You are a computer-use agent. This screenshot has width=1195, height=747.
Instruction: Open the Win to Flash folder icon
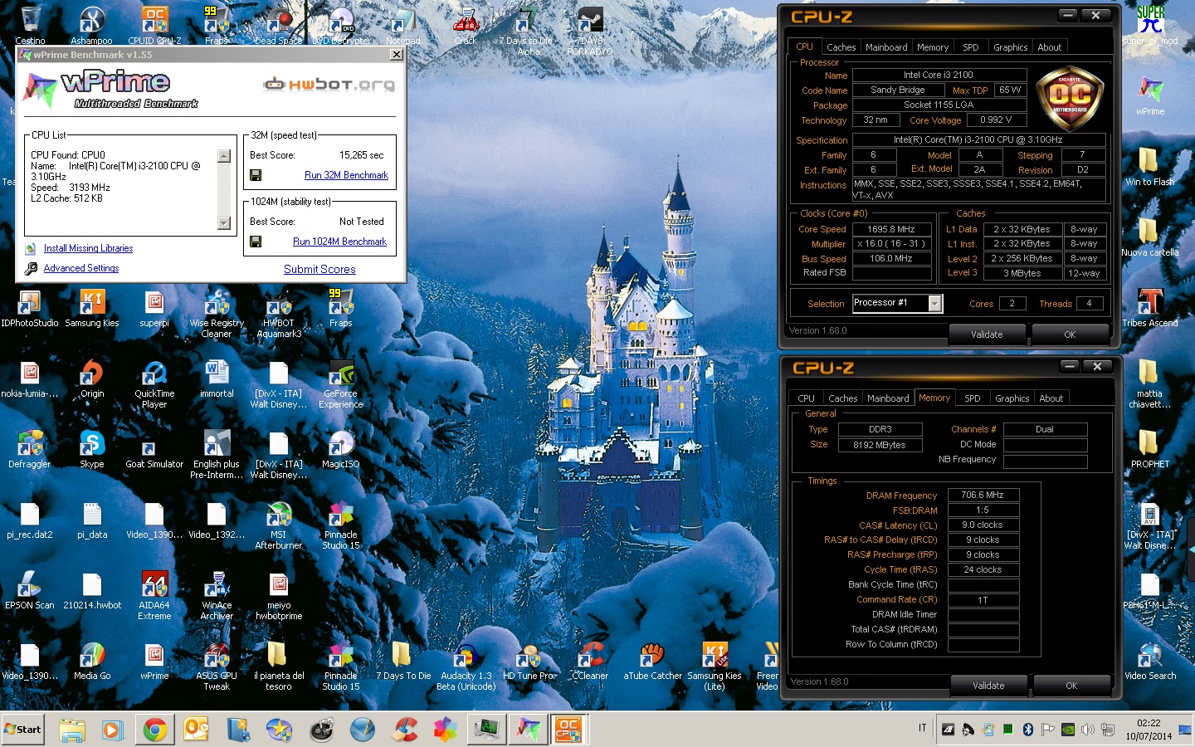[1150, 167]
